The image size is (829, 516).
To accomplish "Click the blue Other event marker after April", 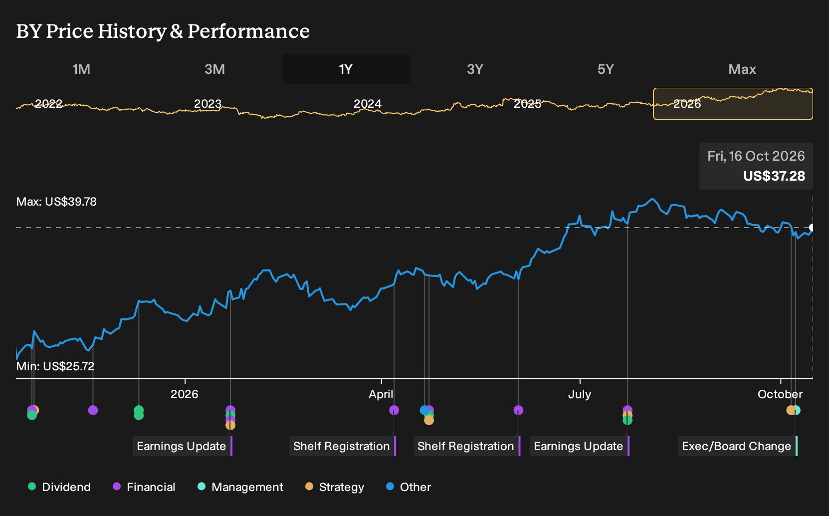I will (424, 410).
